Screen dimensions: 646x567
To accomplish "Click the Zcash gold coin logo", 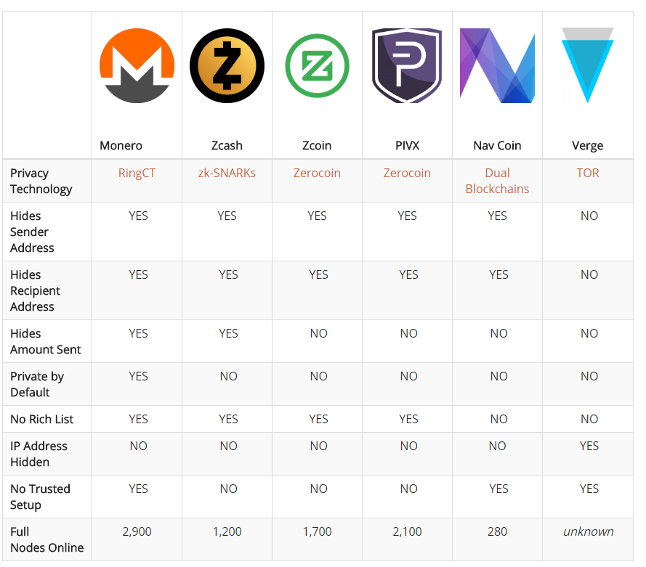I will (227, 65).
